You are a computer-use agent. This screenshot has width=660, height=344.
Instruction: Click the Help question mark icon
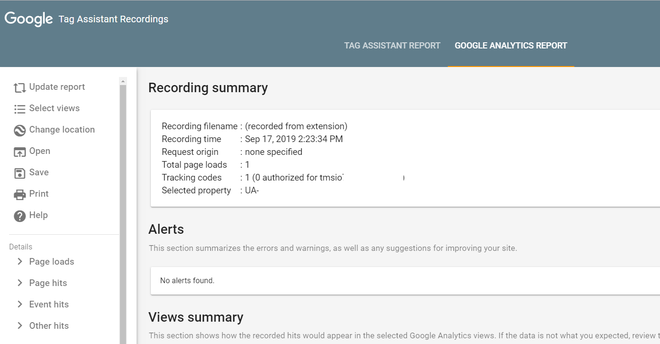[20, 216]
